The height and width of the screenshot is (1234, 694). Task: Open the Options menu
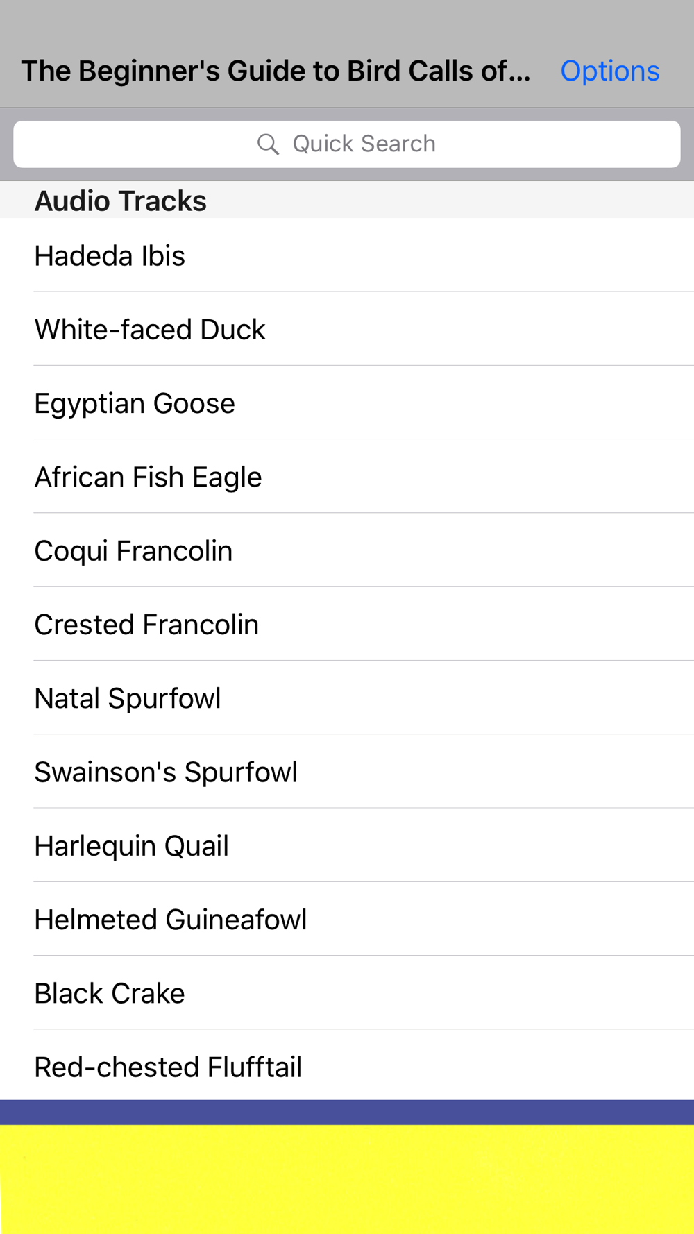(x=609, y=71)
